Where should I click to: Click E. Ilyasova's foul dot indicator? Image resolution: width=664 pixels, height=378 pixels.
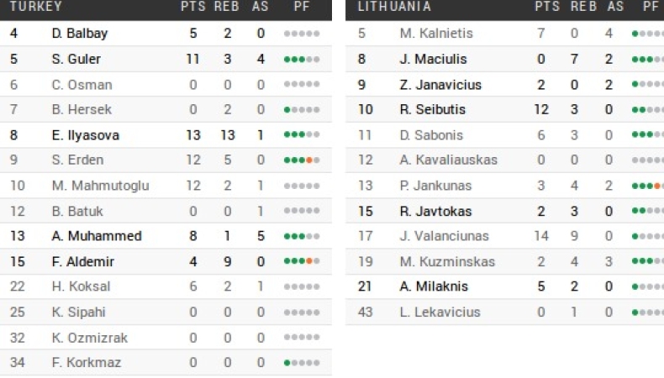(302, 135)
